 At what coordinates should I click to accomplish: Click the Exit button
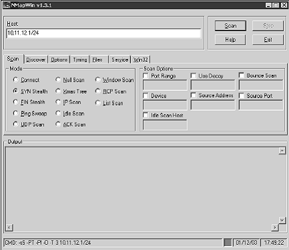pos(268,40)
